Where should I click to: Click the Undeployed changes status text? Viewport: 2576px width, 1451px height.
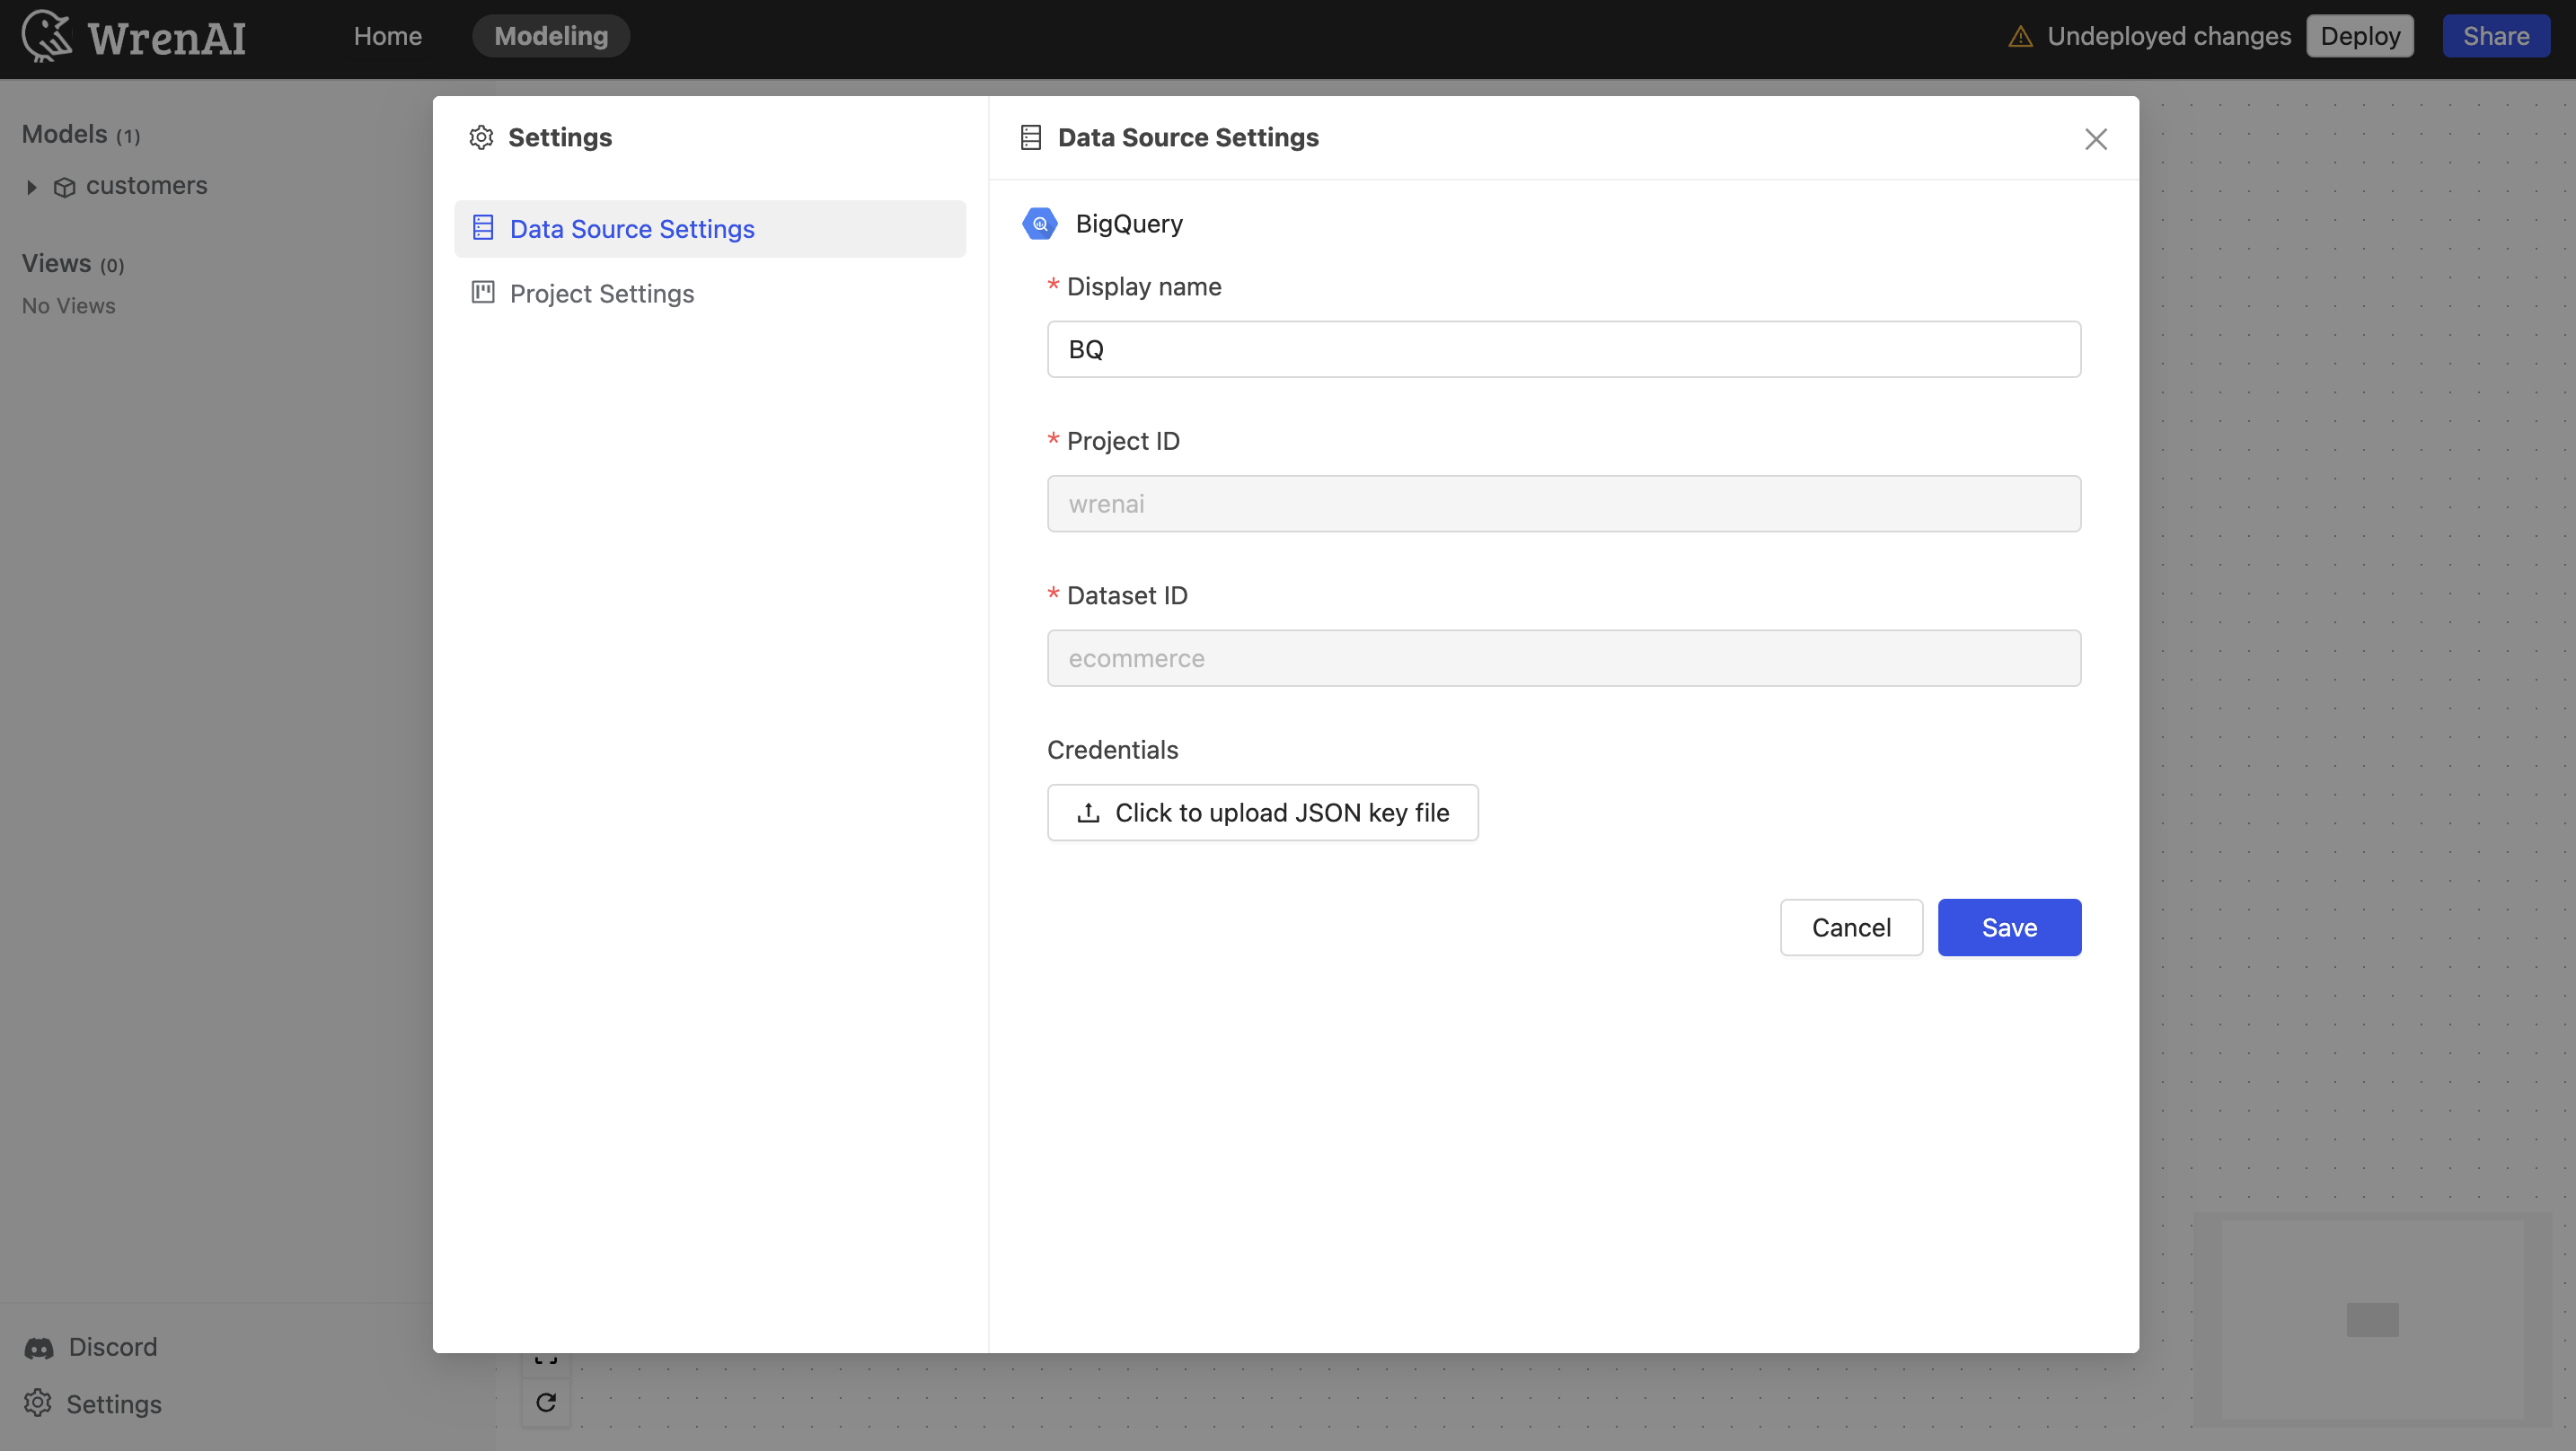tap(2169, 36)
